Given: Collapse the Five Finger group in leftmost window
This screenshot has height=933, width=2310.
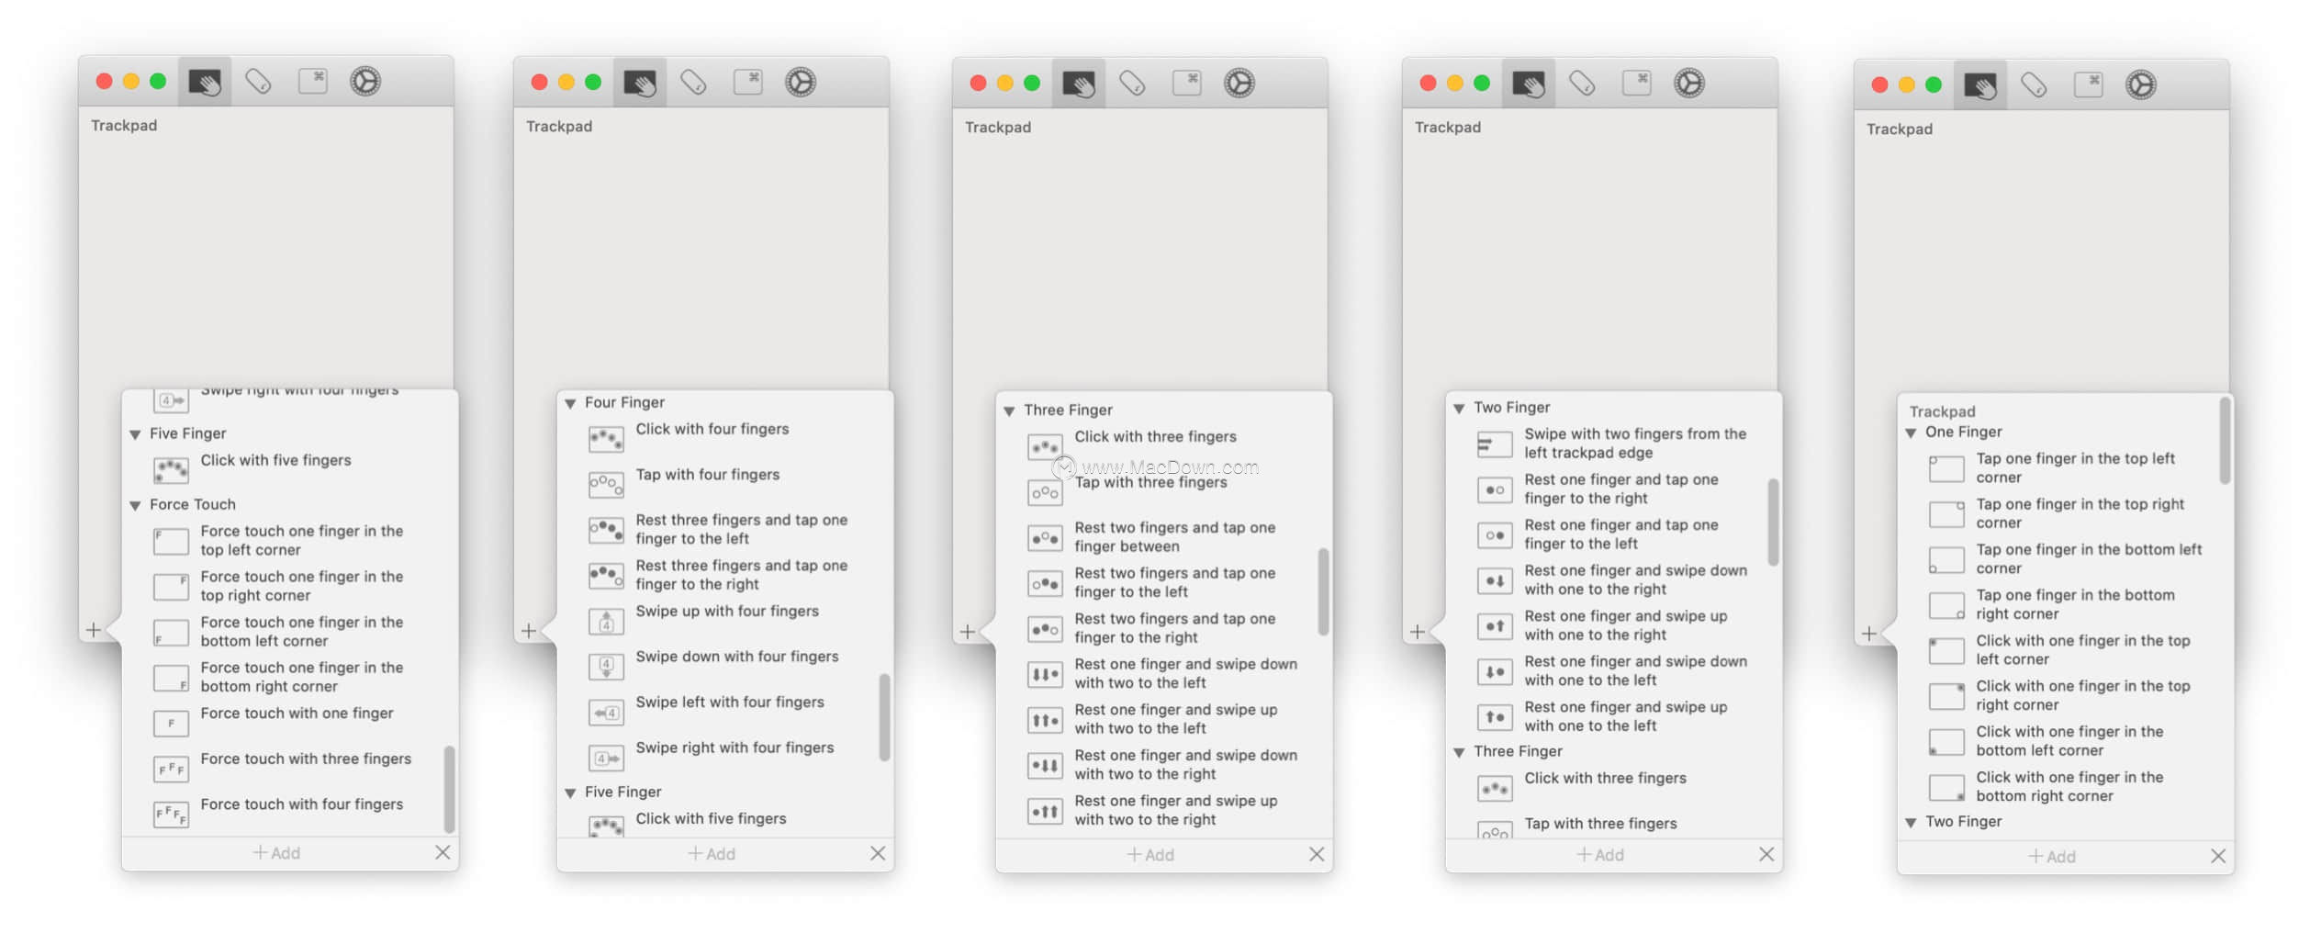Looking at the screenshot, I should pyautogui.click(x=135, y=434).
